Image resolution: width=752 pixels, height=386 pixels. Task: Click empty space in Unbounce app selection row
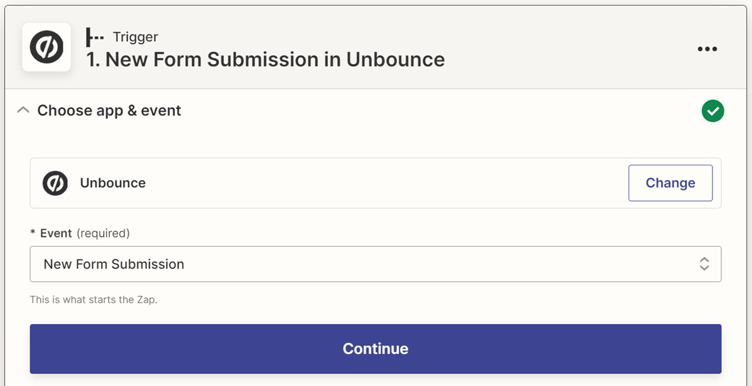click(x=376, y=183)
